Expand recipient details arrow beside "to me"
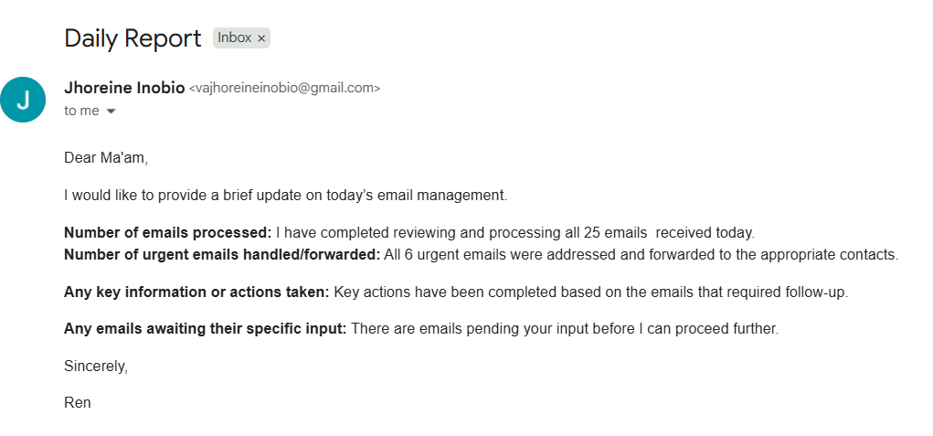This screenshot has height=436, width=933. click(x=111, y=112)
